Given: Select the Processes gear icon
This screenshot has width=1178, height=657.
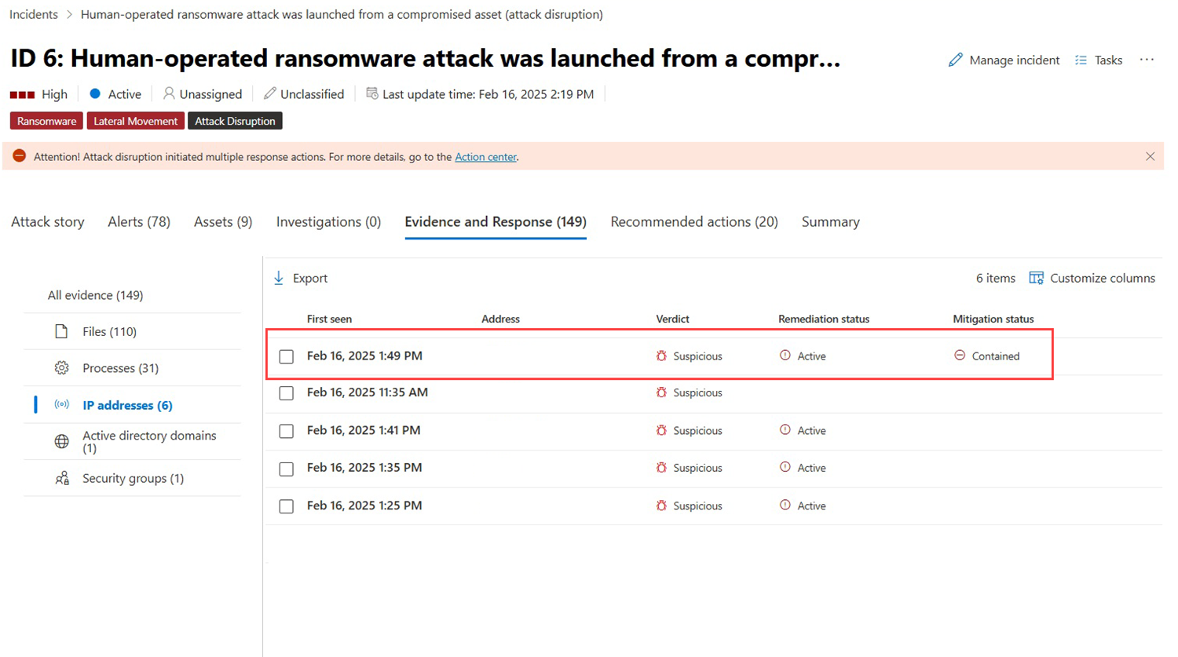Looking at the screenshot, I should [61, 367].
